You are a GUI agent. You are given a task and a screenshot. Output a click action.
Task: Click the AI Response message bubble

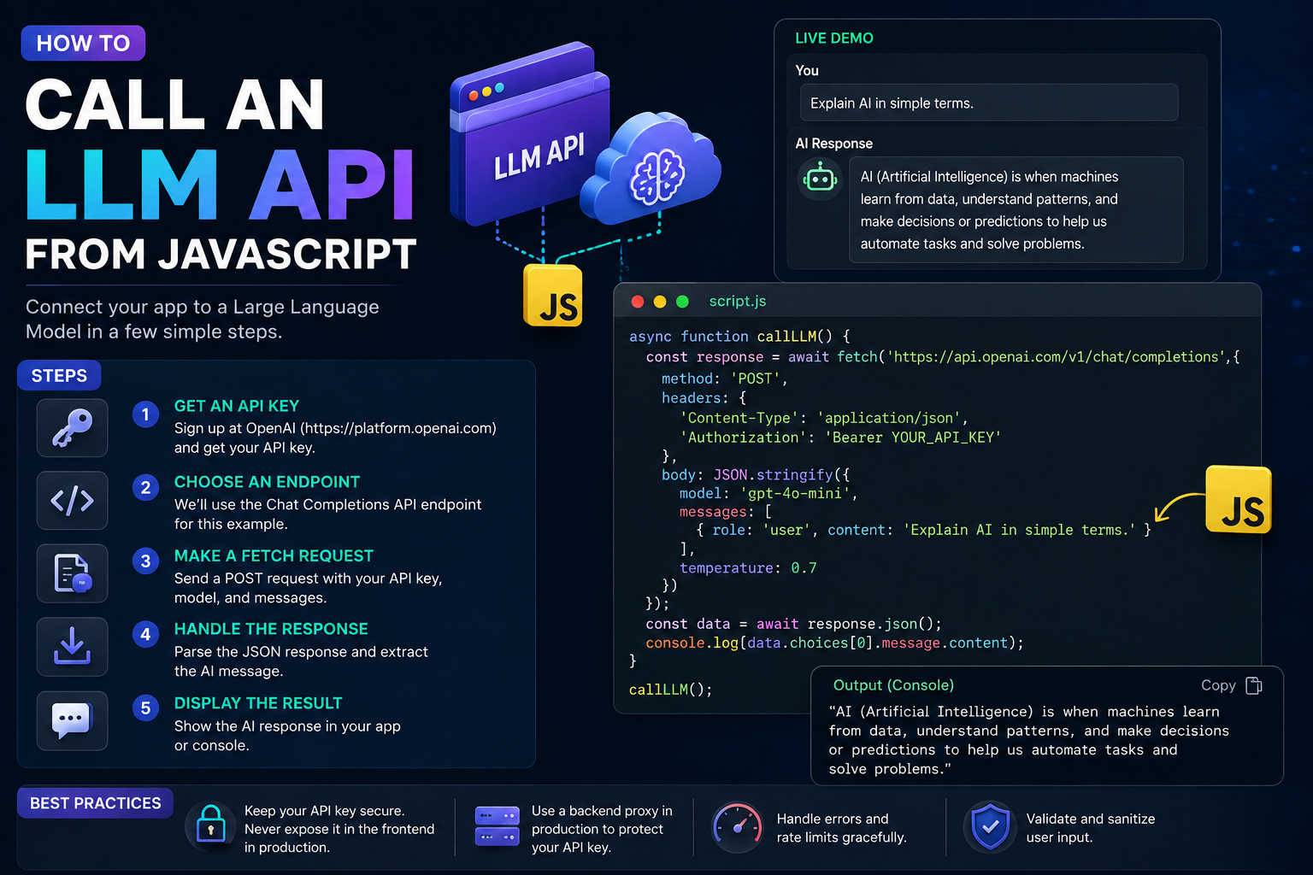pos(1016,209)
